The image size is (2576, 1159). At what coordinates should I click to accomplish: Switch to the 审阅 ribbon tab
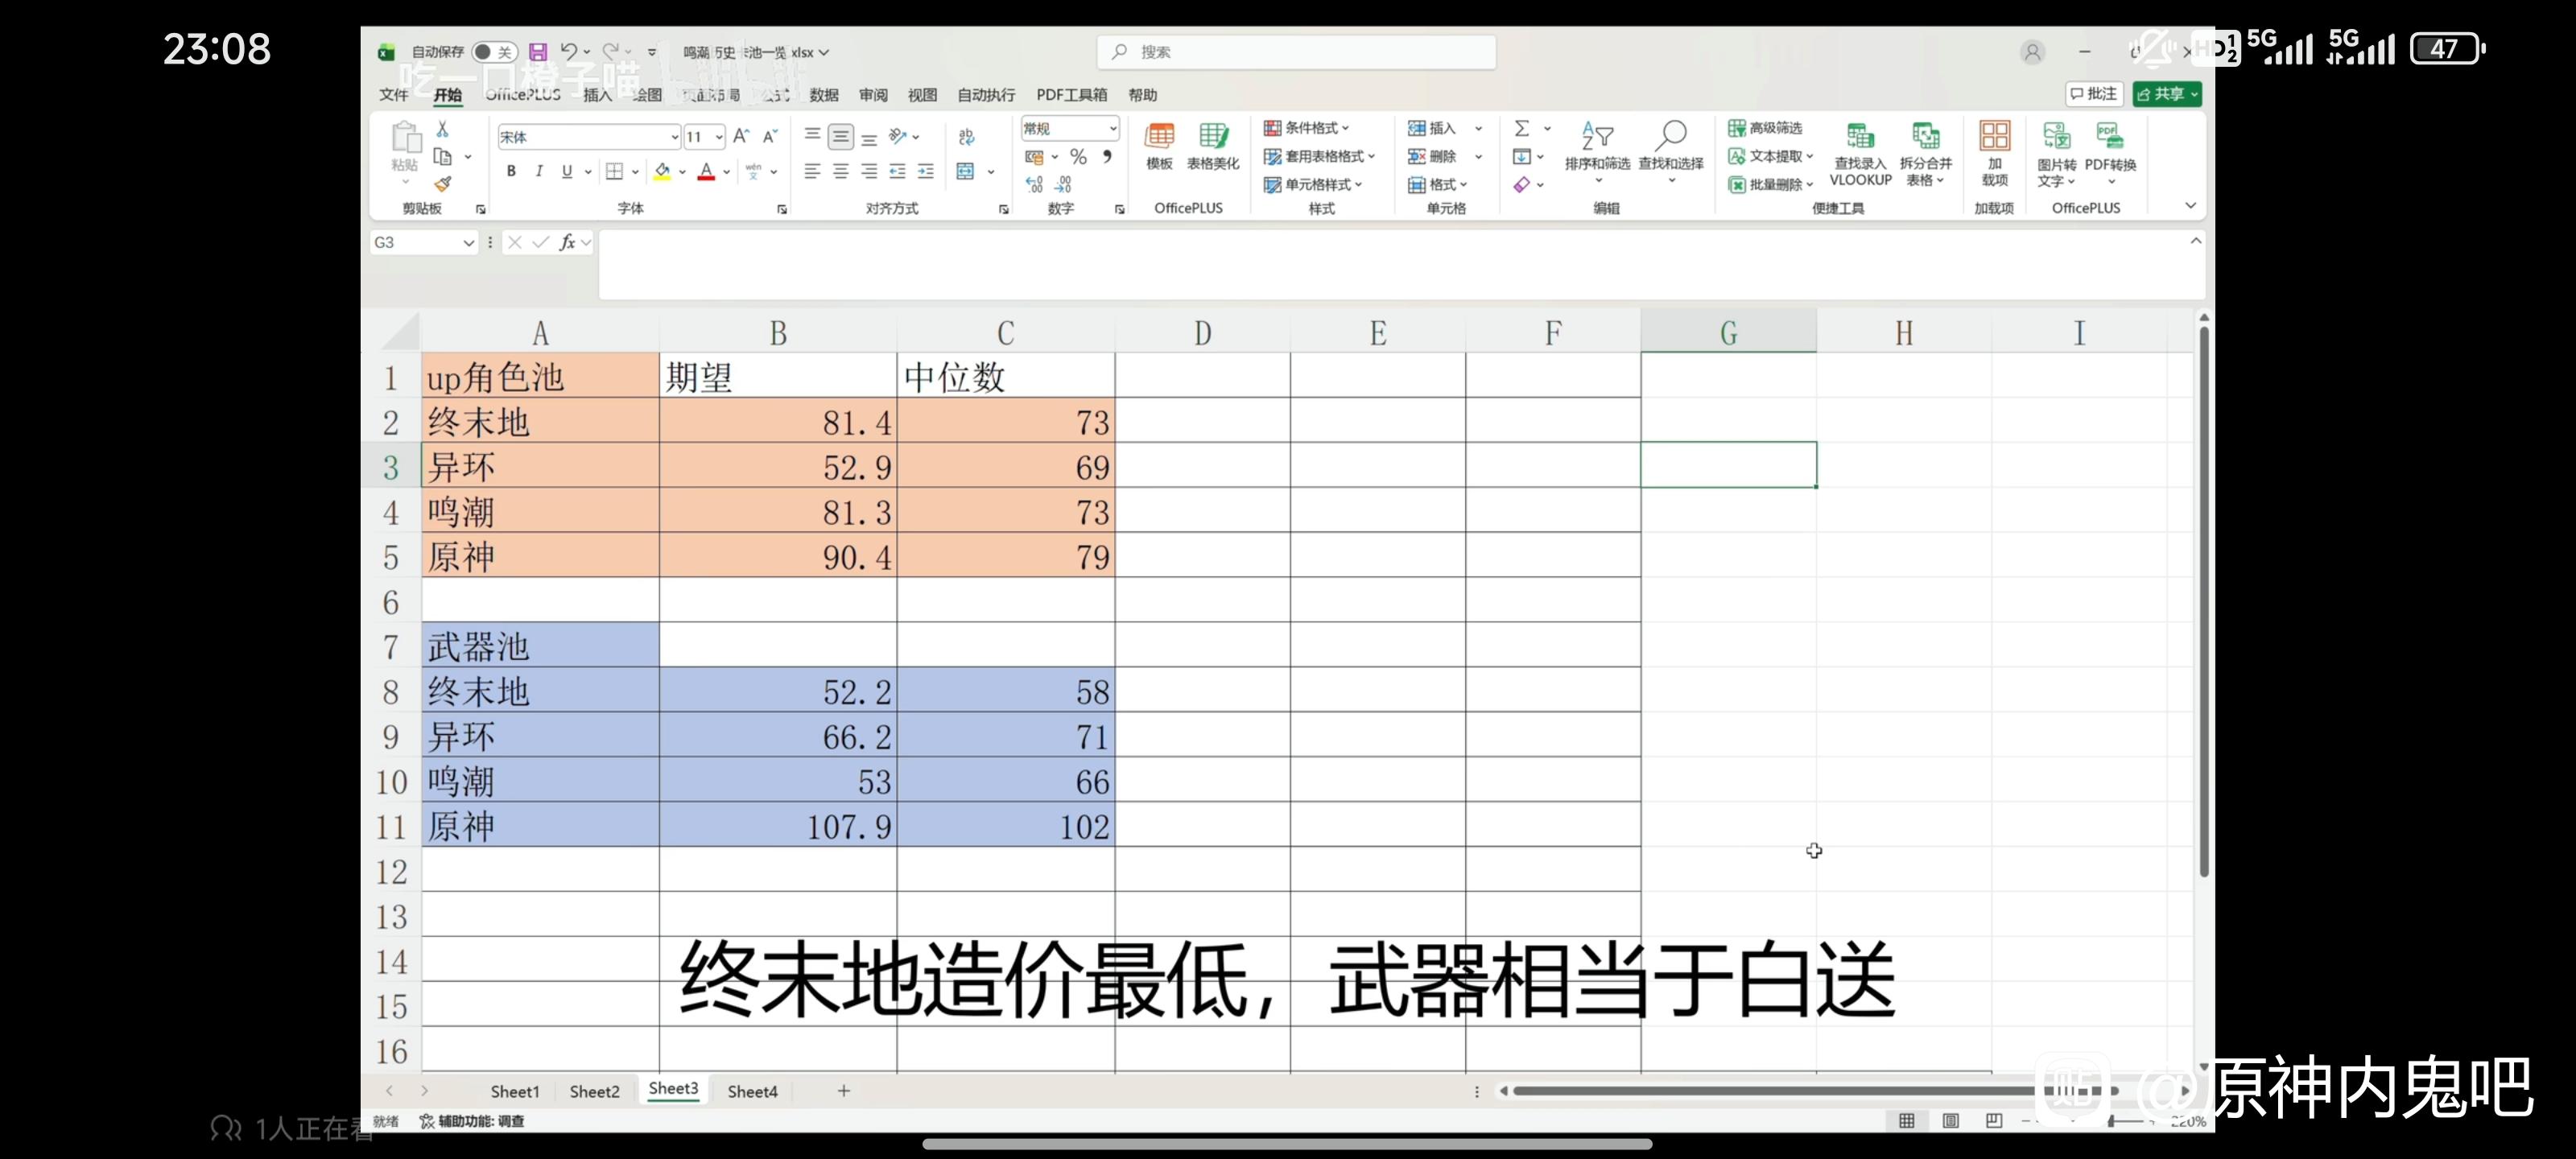[x=873, y=94]
